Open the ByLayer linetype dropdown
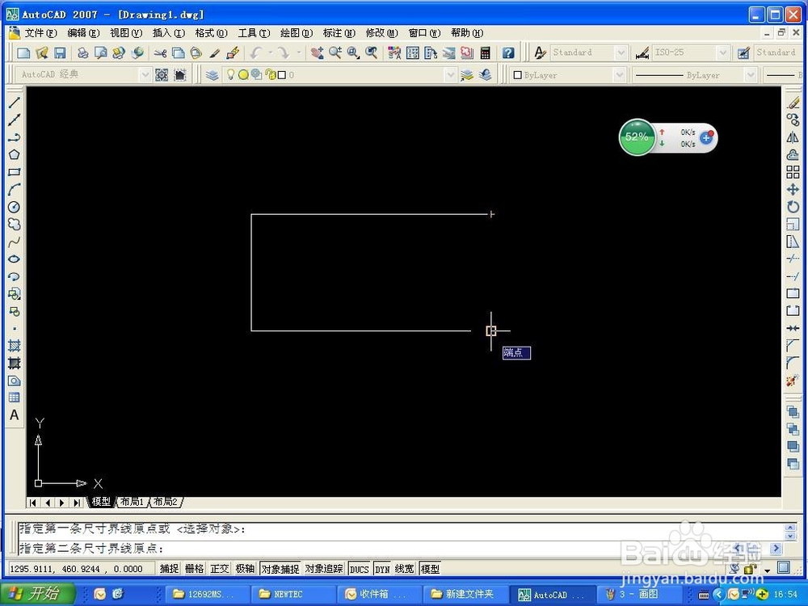 coord(751,75)
